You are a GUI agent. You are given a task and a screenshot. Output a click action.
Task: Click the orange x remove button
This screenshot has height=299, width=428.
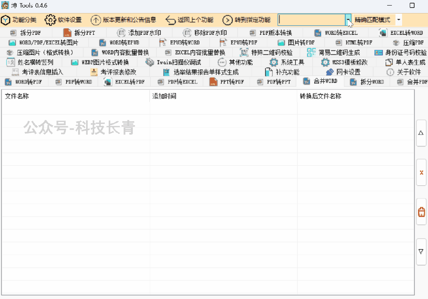(421, 173)
